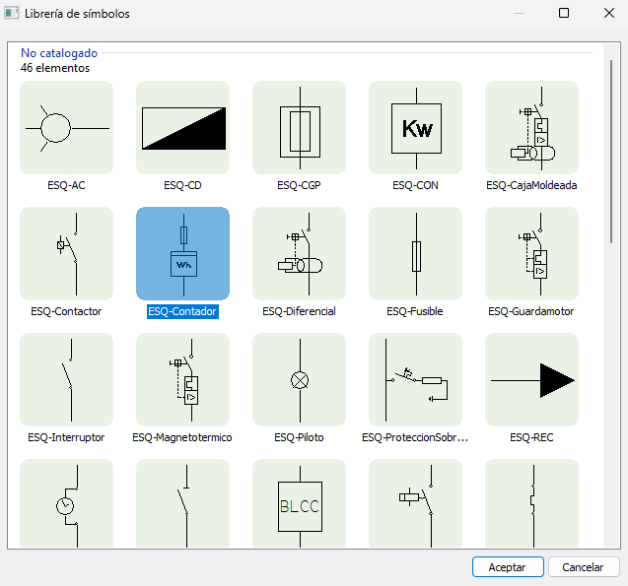Click the ESQ-CD label text
628x586 pixels.
(x=182, y=185)
